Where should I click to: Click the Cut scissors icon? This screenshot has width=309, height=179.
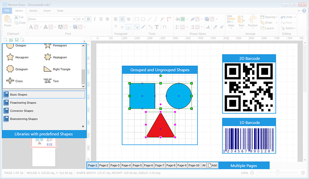coord(16,17)
